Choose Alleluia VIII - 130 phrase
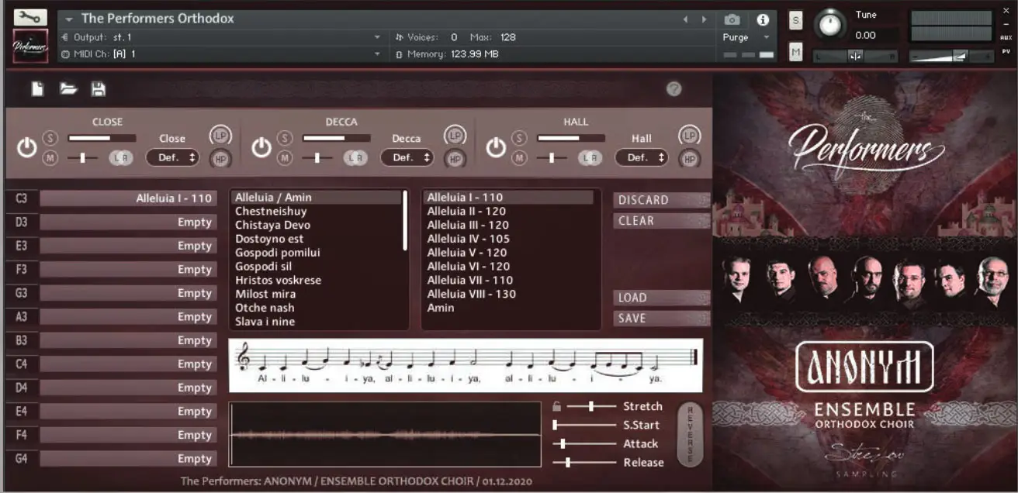 click(471, 295)
